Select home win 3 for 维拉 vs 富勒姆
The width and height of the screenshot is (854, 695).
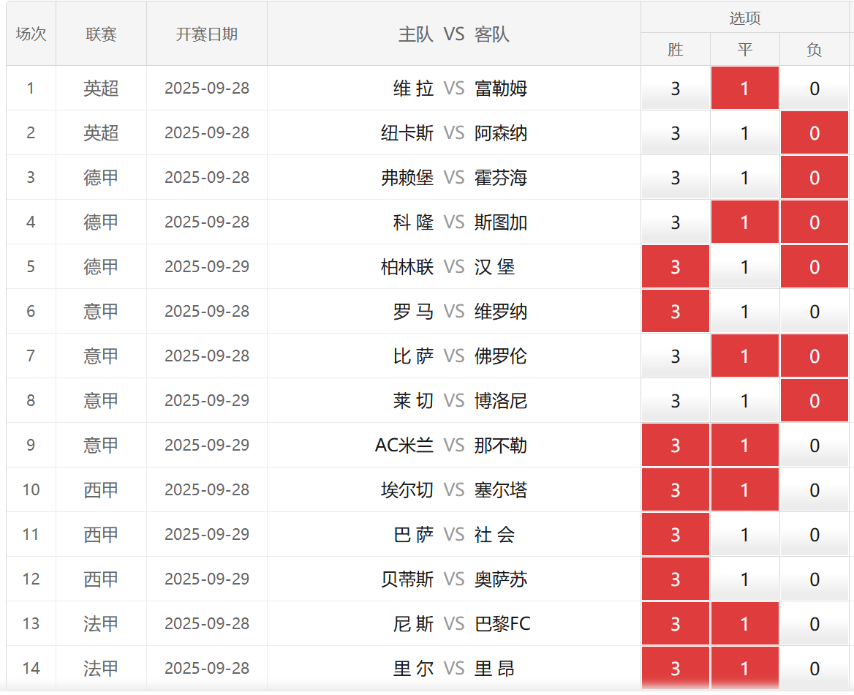tap(675, 89)
